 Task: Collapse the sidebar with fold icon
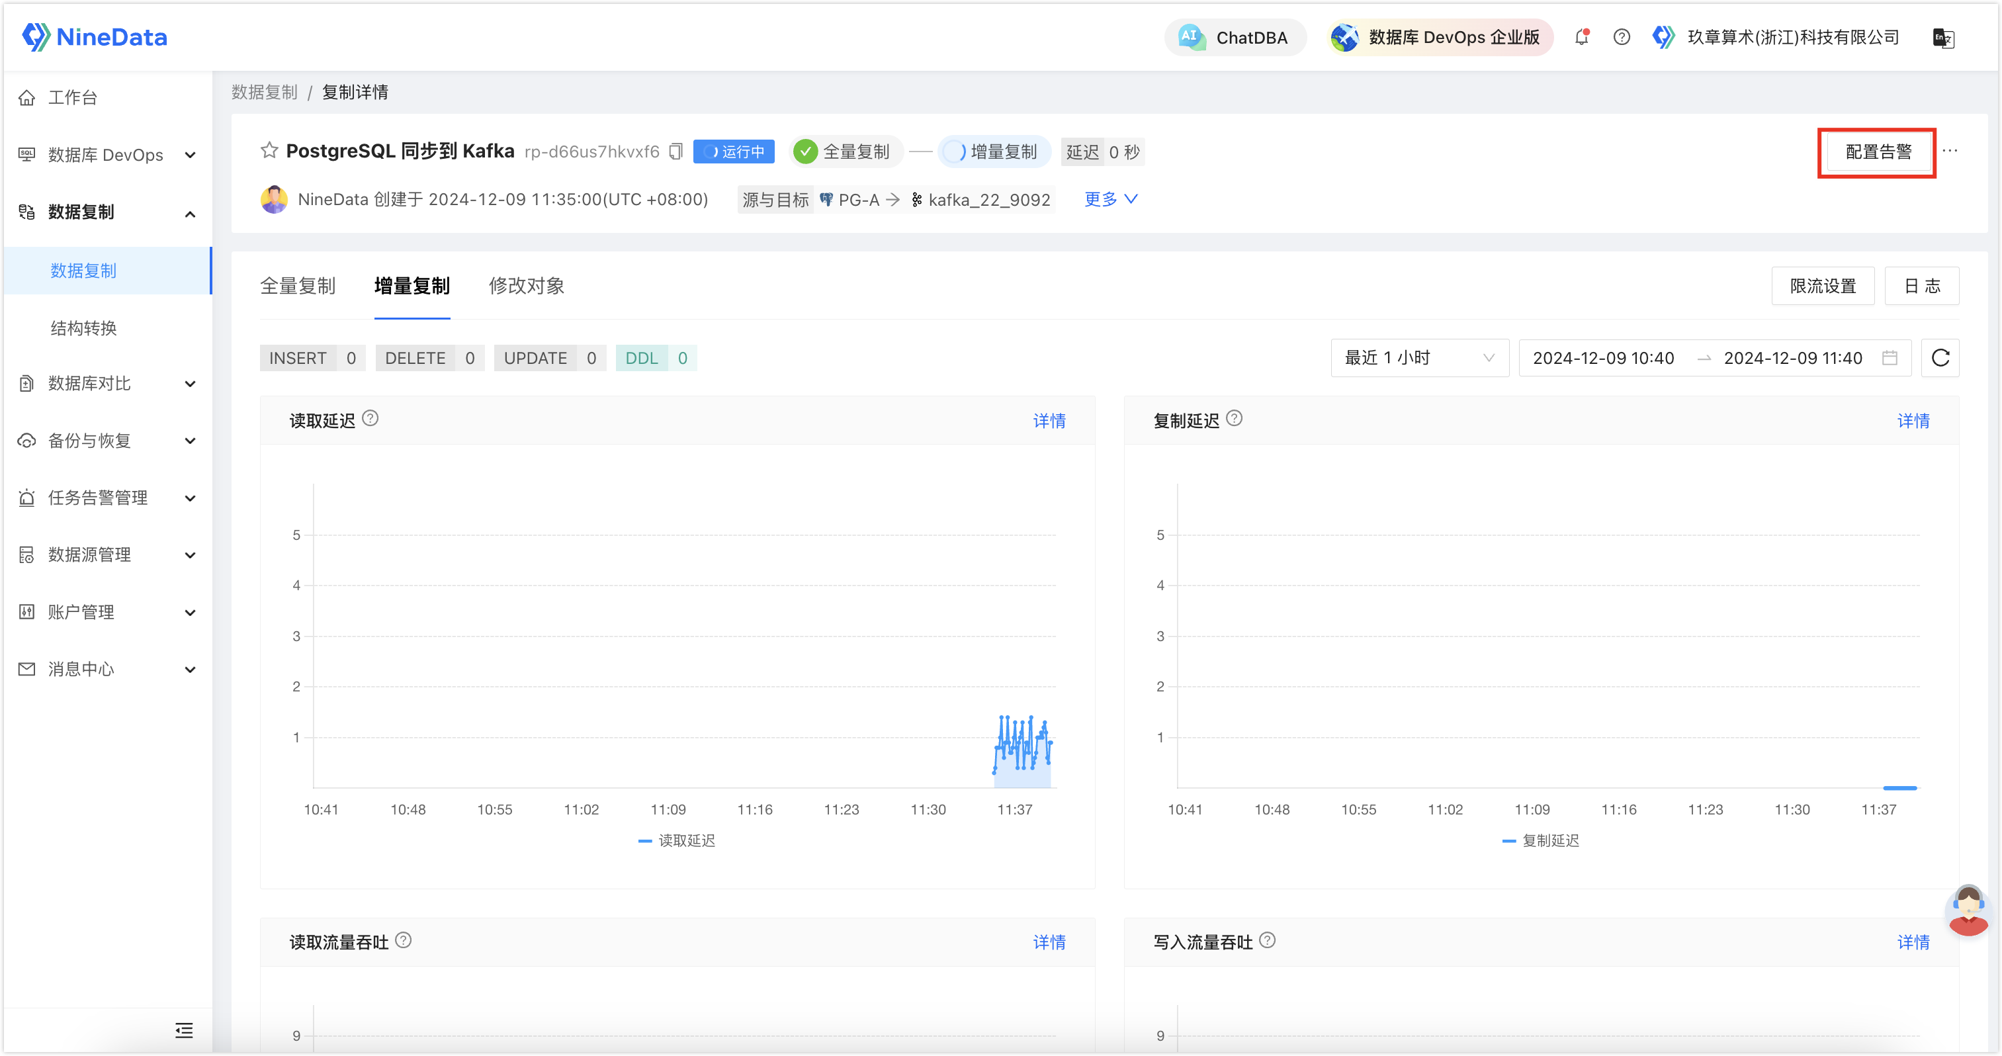pos(184,1030)
